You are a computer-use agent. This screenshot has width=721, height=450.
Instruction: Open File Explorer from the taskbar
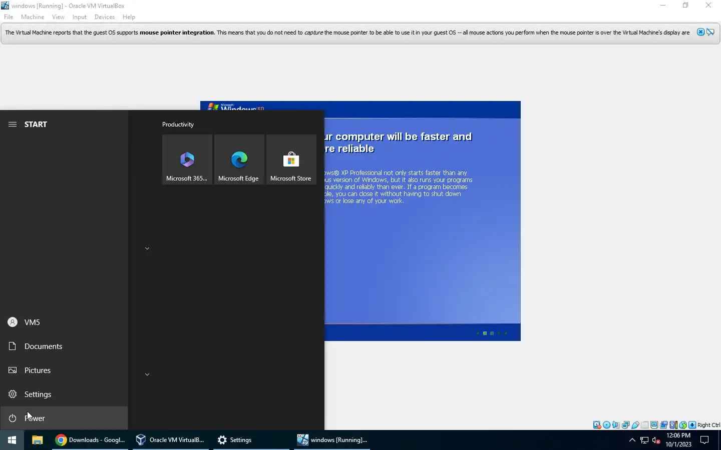[38, 440]
